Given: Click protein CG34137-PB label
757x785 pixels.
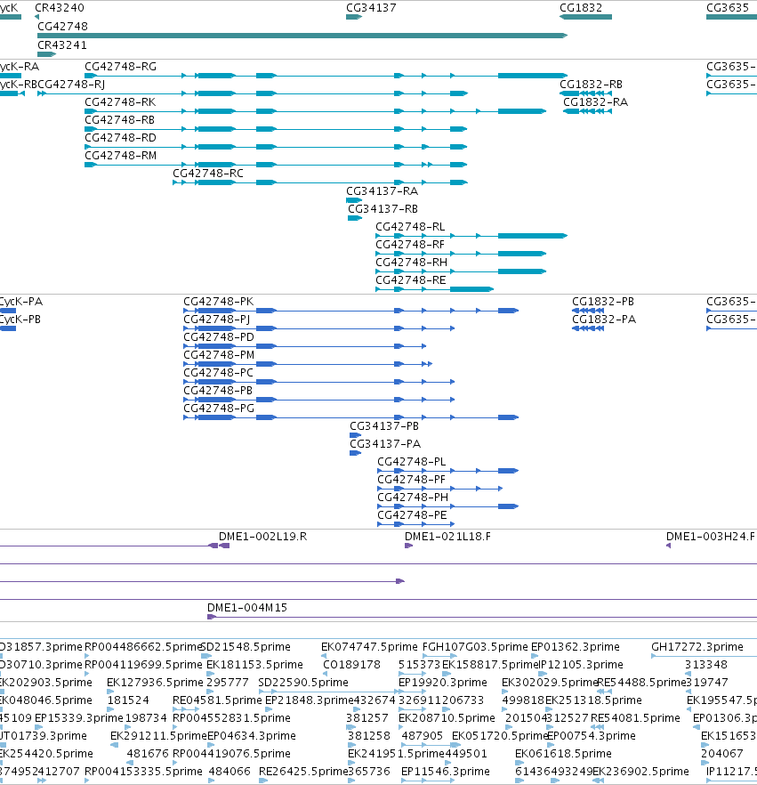Looking at the screenshot, I should coord(384,426).
